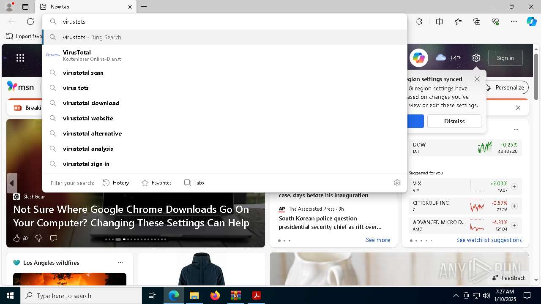Open MSN page settings gear

[476, 58]
